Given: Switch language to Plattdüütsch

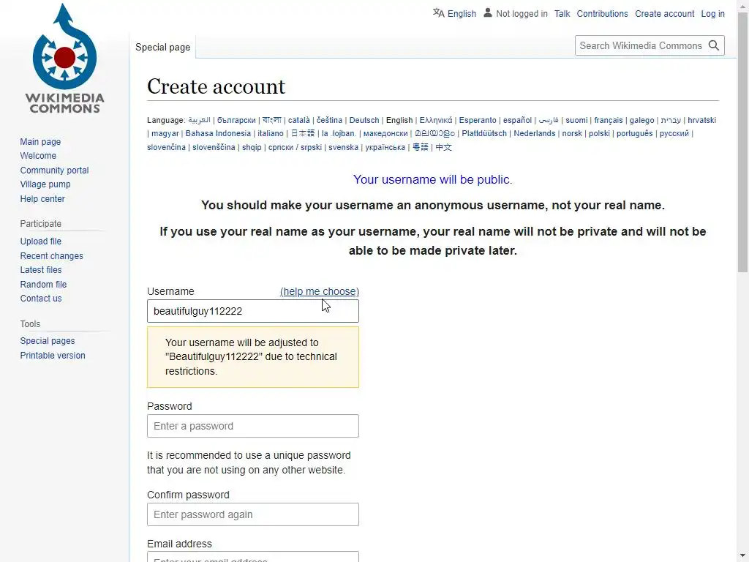Looking at the screenshot, I should pyautogui.click(x=484, y=134).
